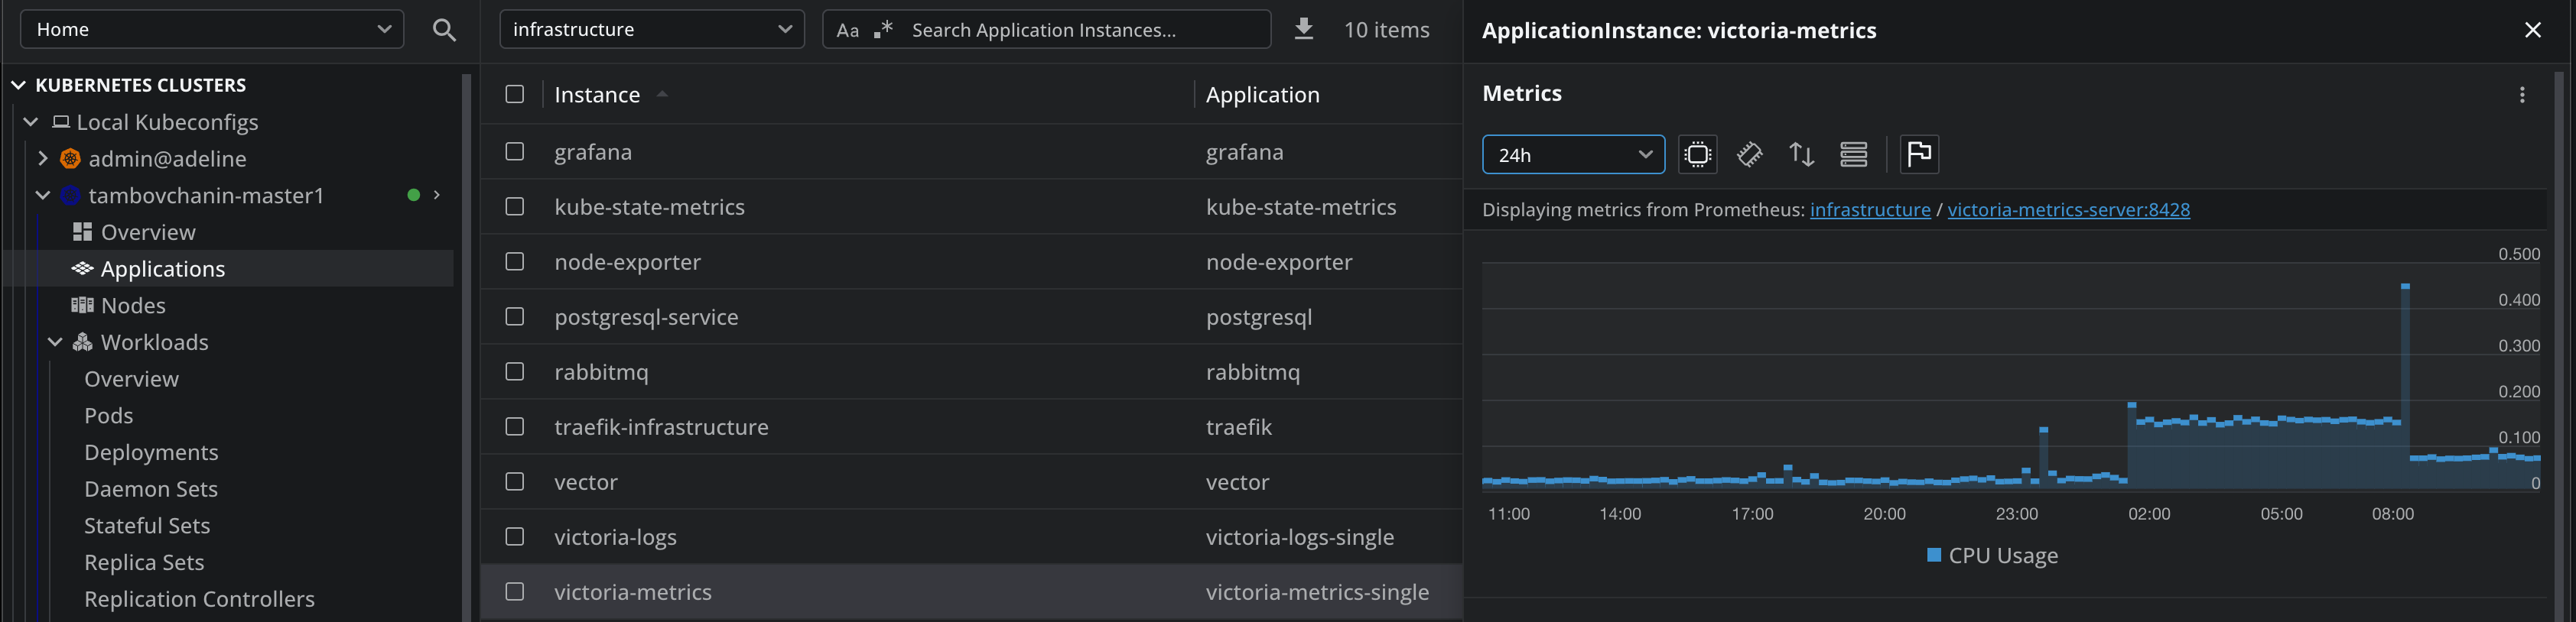Viewport: 2576px width, 622px height.
Task: Follow the victoria-metrics-server:8428 link
Action: (x=2067, y=209)
